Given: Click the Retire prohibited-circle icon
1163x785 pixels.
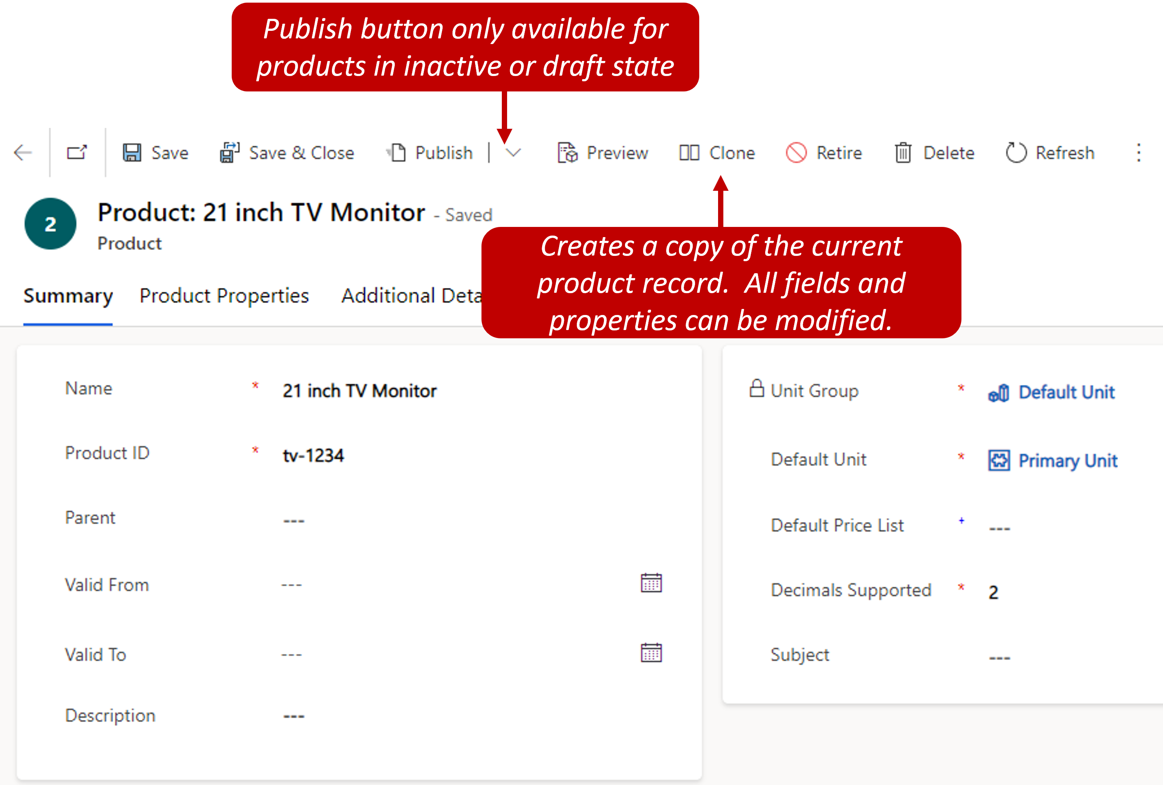Looking at the screenshot, I should pos(796,152).
